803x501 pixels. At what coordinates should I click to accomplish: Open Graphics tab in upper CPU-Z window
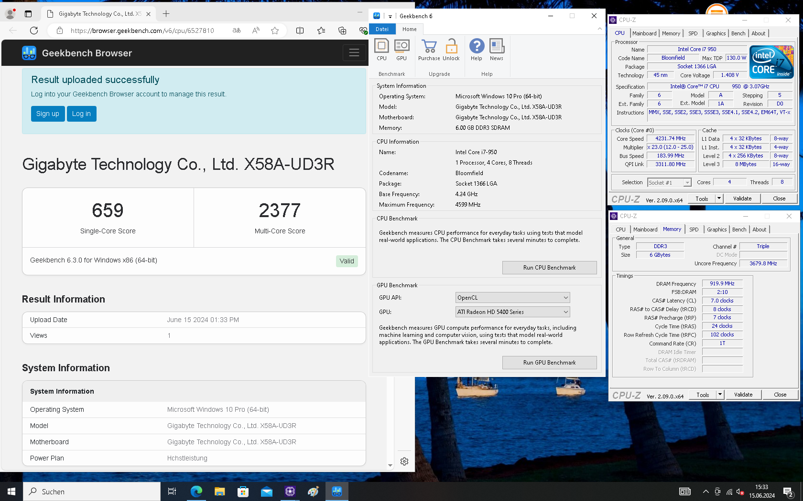716,33
